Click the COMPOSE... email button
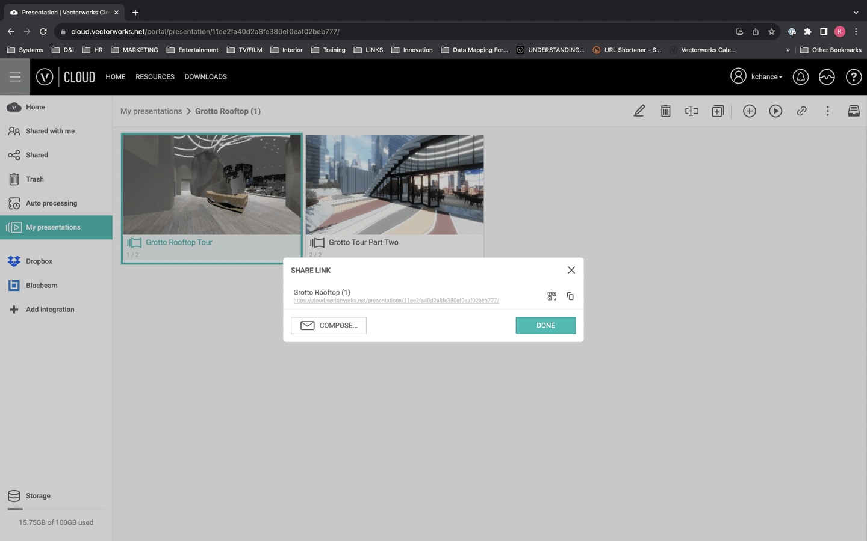 pos(329,325)
